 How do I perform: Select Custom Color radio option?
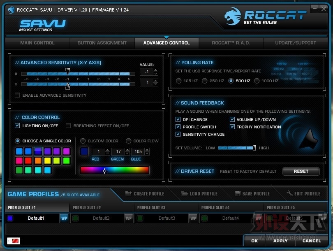83,141
